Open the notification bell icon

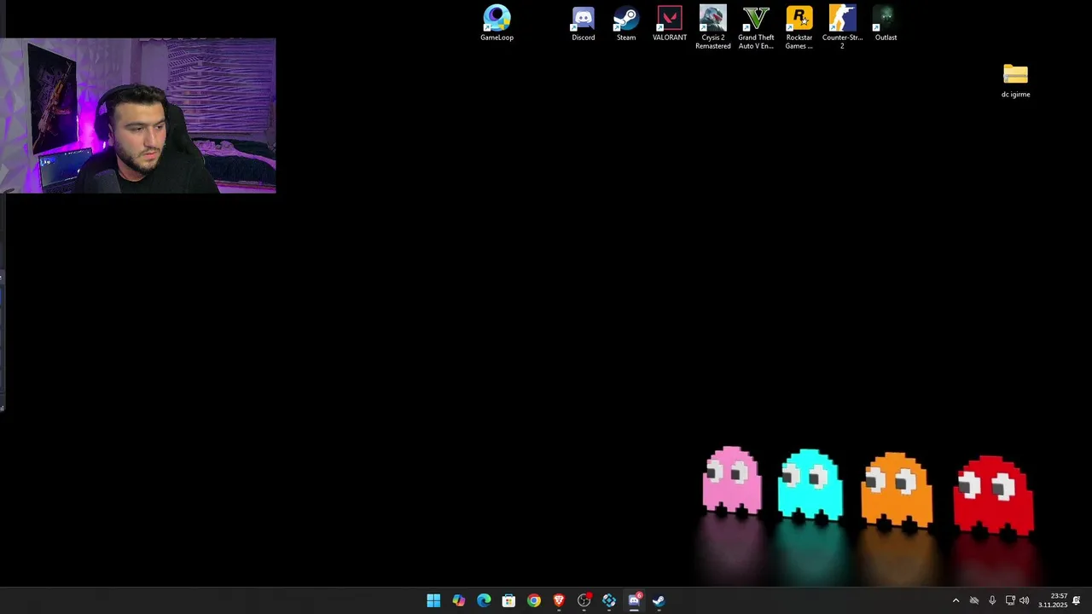1077,600
